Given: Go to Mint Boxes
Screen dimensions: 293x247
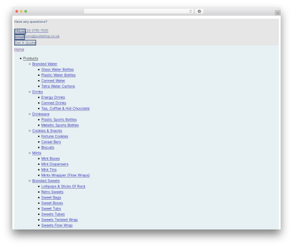Looking at the screenshot, I should 50,159.
